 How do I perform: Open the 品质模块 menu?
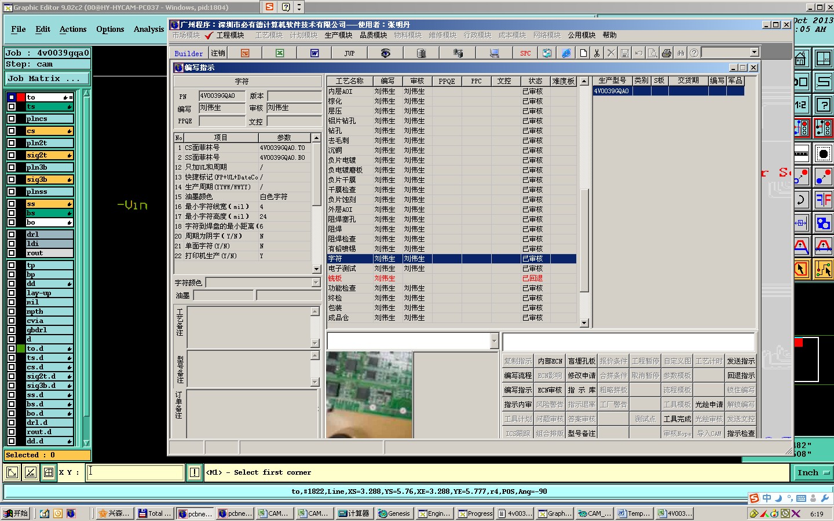coord(373,35)
